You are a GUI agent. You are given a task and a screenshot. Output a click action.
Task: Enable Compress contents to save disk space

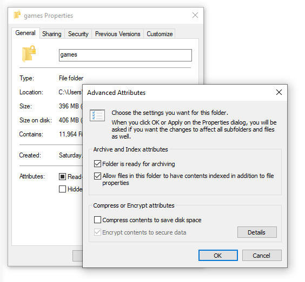tap(97, 220)
